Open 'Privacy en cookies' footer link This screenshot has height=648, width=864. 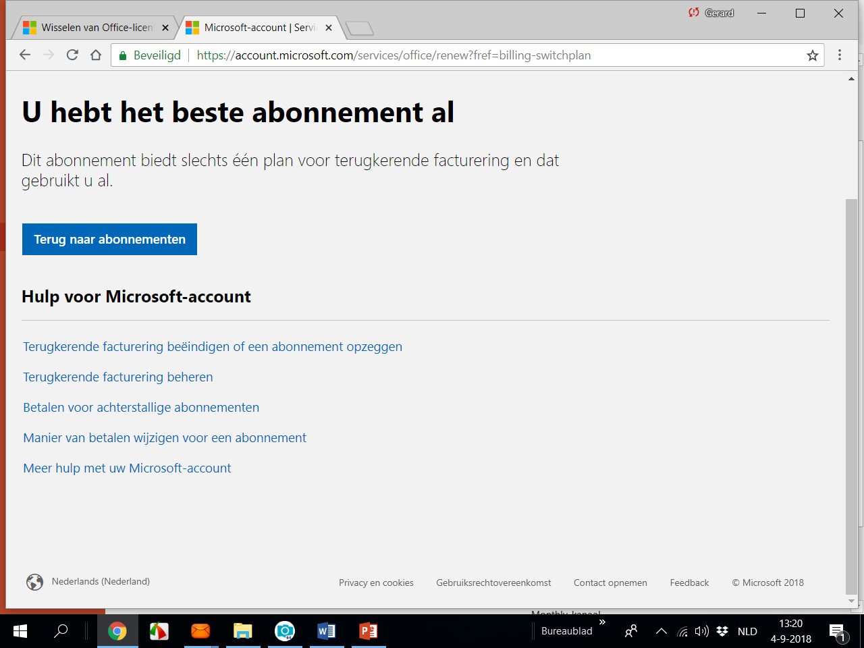click(376, 583)
